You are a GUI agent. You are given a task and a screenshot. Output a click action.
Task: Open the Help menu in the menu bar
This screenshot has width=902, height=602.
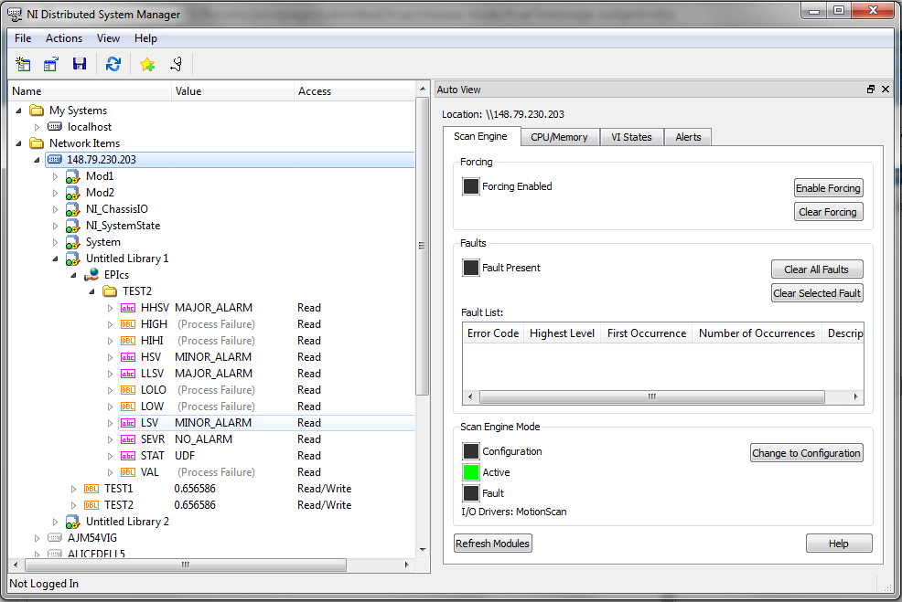coord(145,38)
